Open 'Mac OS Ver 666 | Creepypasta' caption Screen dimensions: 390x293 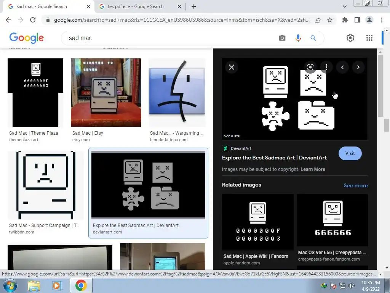332,253
